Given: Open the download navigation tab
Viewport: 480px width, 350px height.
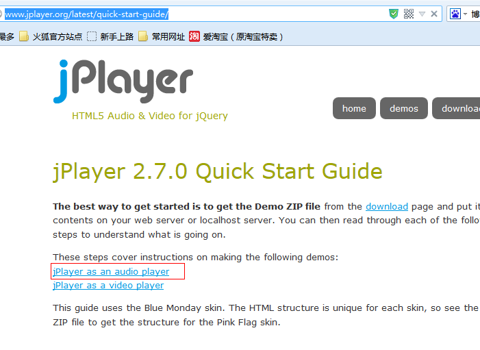Looking at the screenshot, I should click(456, 108).
